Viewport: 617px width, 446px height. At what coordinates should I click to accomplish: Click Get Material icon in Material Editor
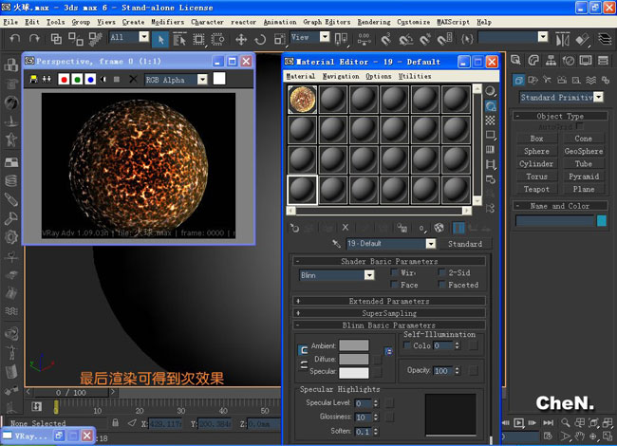pos(294,228)
